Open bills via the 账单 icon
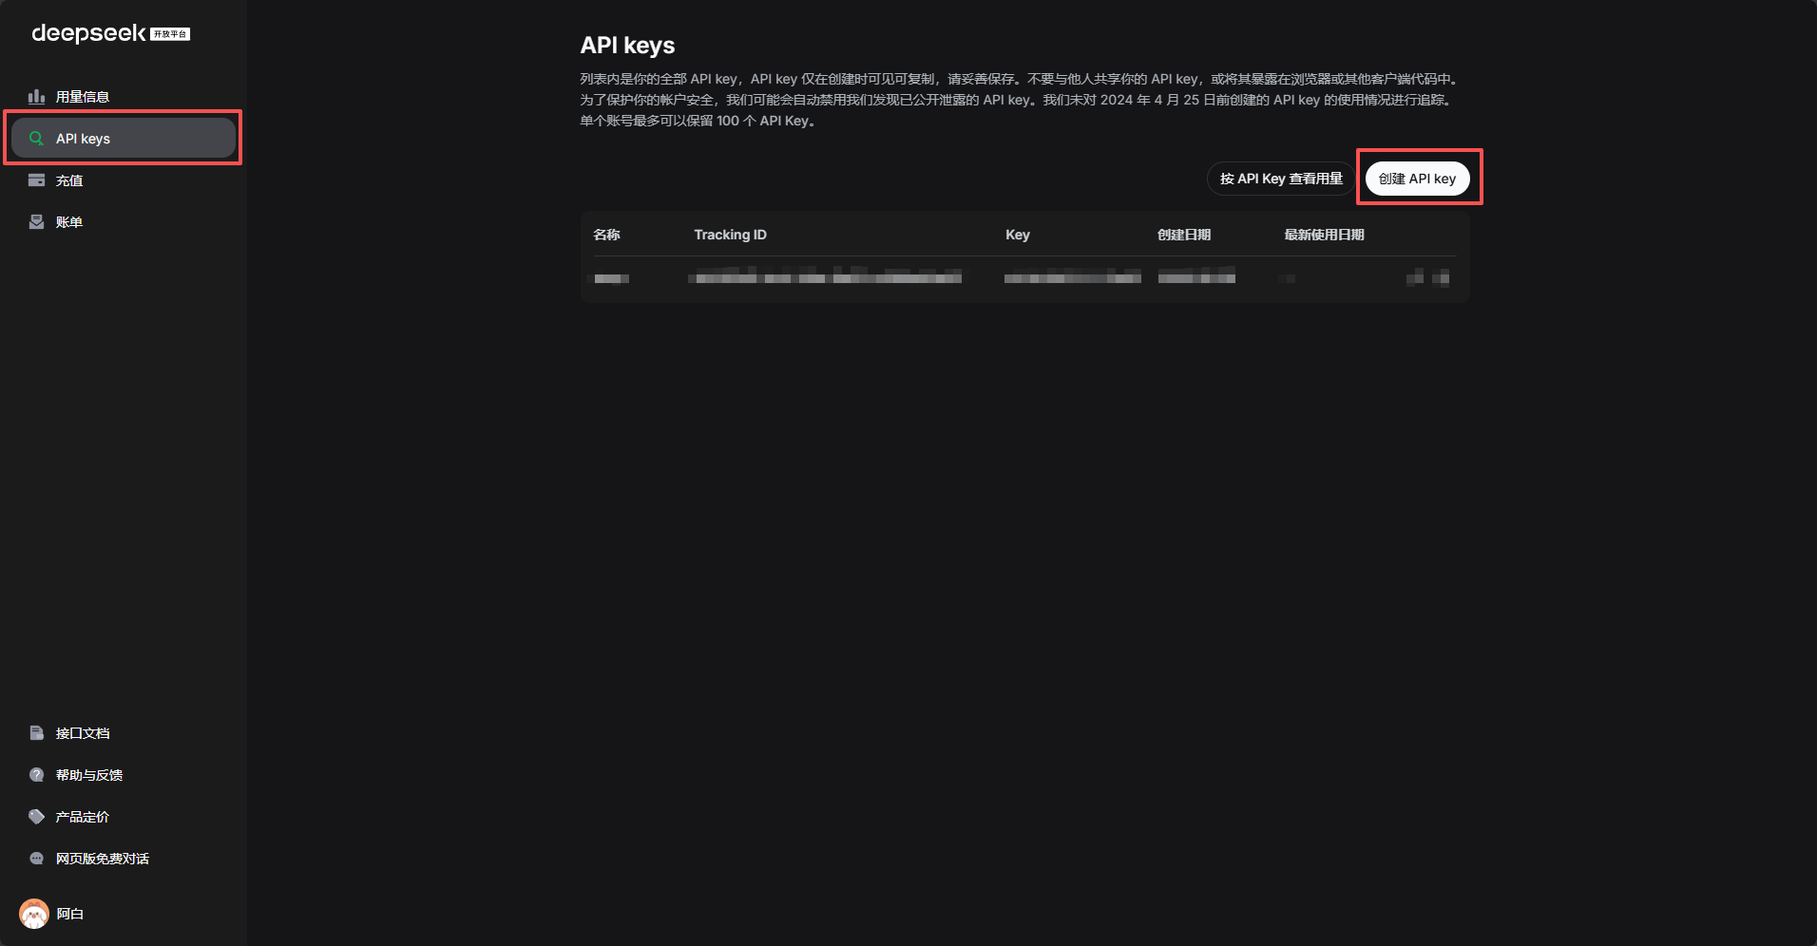 click(36, 222)
